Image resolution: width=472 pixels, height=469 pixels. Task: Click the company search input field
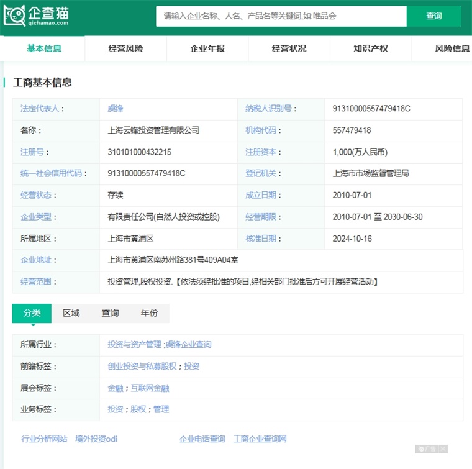pos(281,16)
